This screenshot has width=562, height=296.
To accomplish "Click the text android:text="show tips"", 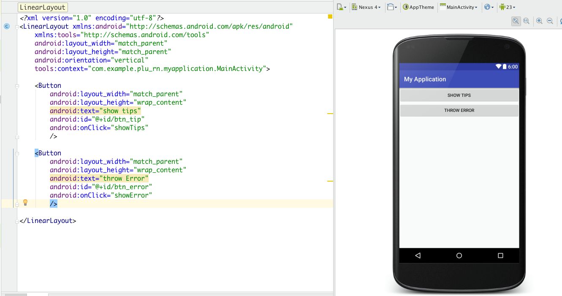I will (95, 111).
